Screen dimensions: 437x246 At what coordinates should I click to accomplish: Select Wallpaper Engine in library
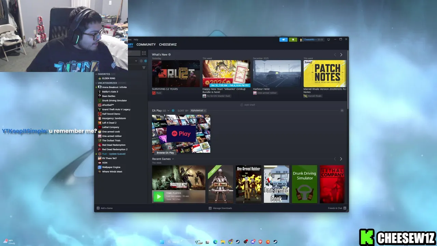pyautogui.click(x=111, y=167)
